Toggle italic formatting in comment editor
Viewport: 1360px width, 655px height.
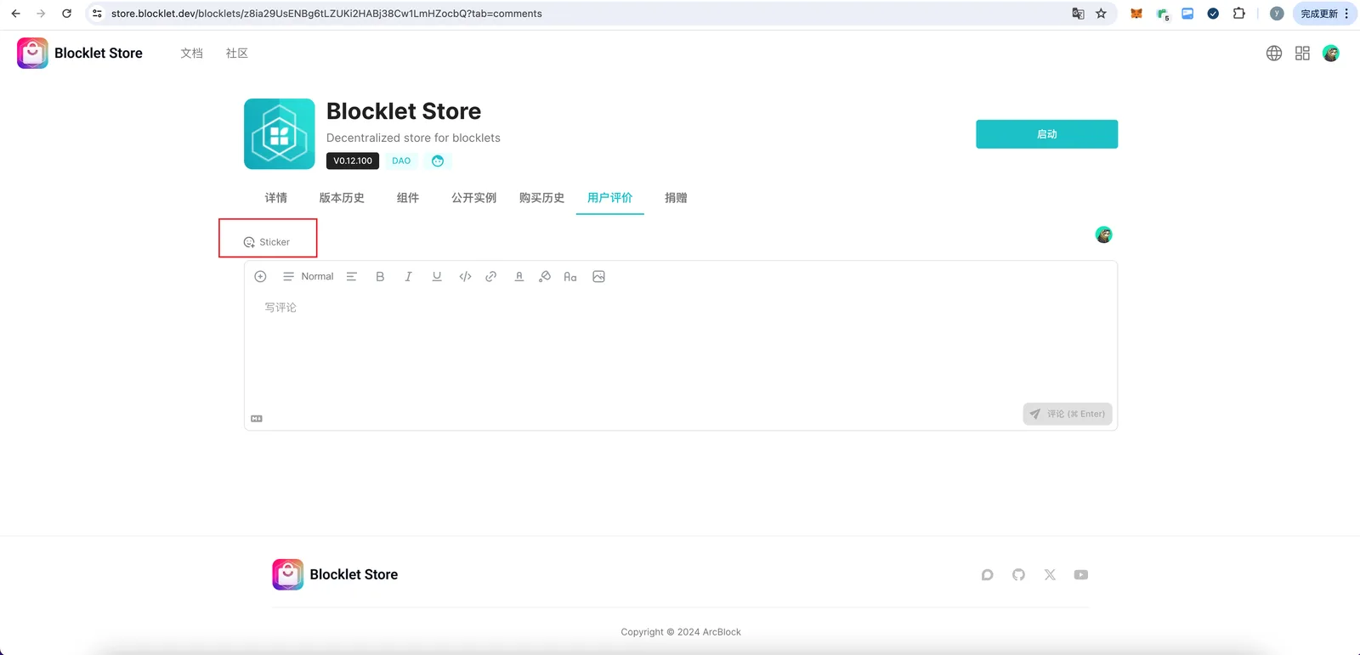click(408, 277)
